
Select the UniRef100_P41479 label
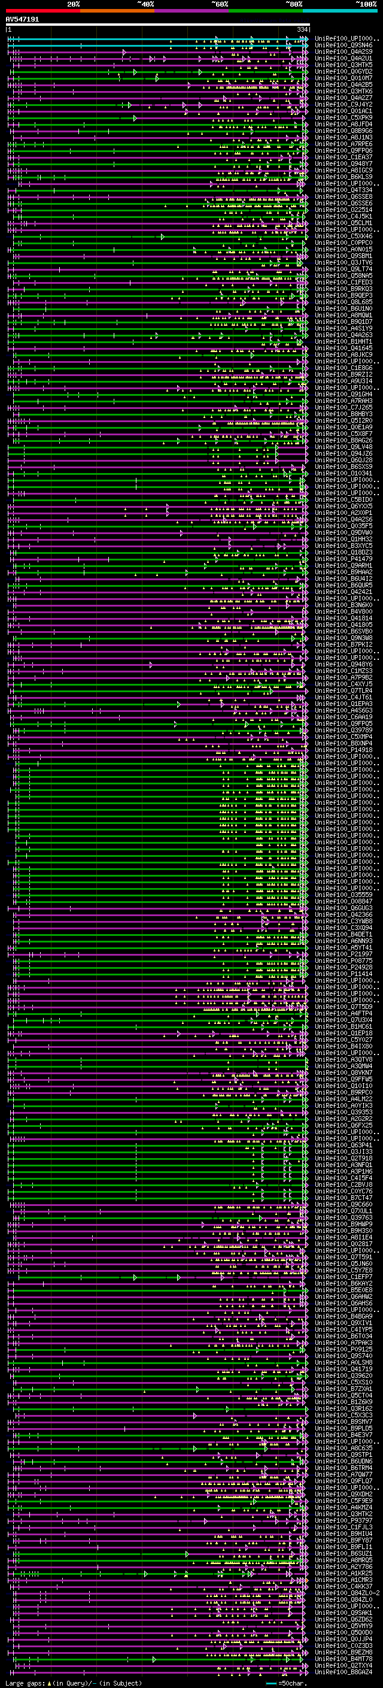pos(344,559)
